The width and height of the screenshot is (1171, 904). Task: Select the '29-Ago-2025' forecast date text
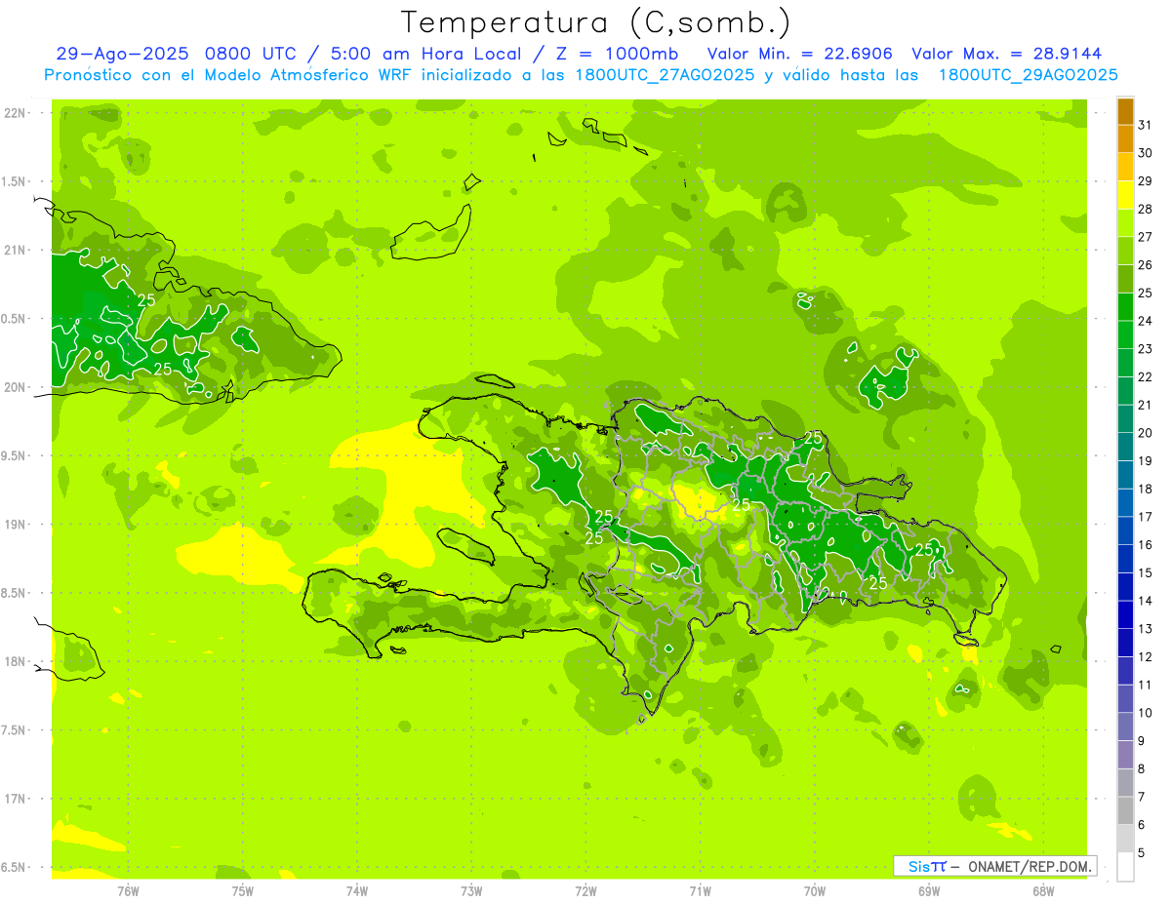122,54
